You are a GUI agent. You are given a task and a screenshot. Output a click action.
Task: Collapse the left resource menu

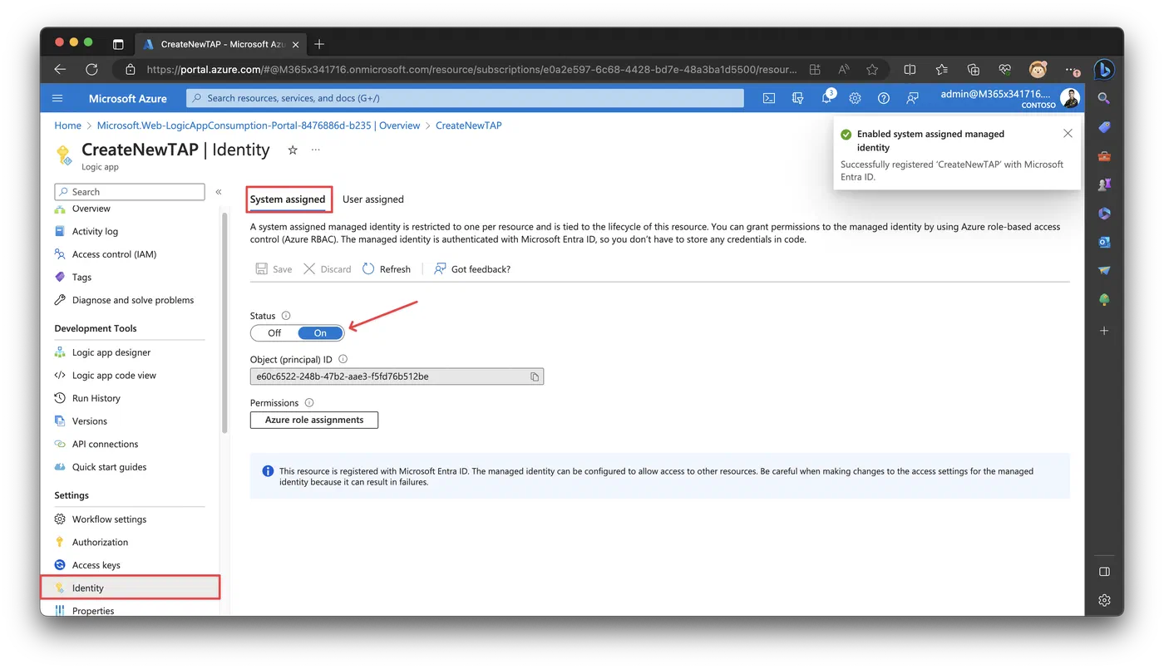(219, 192)
